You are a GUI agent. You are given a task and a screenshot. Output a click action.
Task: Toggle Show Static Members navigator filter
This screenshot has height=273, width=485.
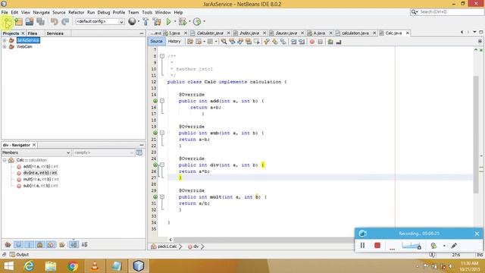click(29, 244)
